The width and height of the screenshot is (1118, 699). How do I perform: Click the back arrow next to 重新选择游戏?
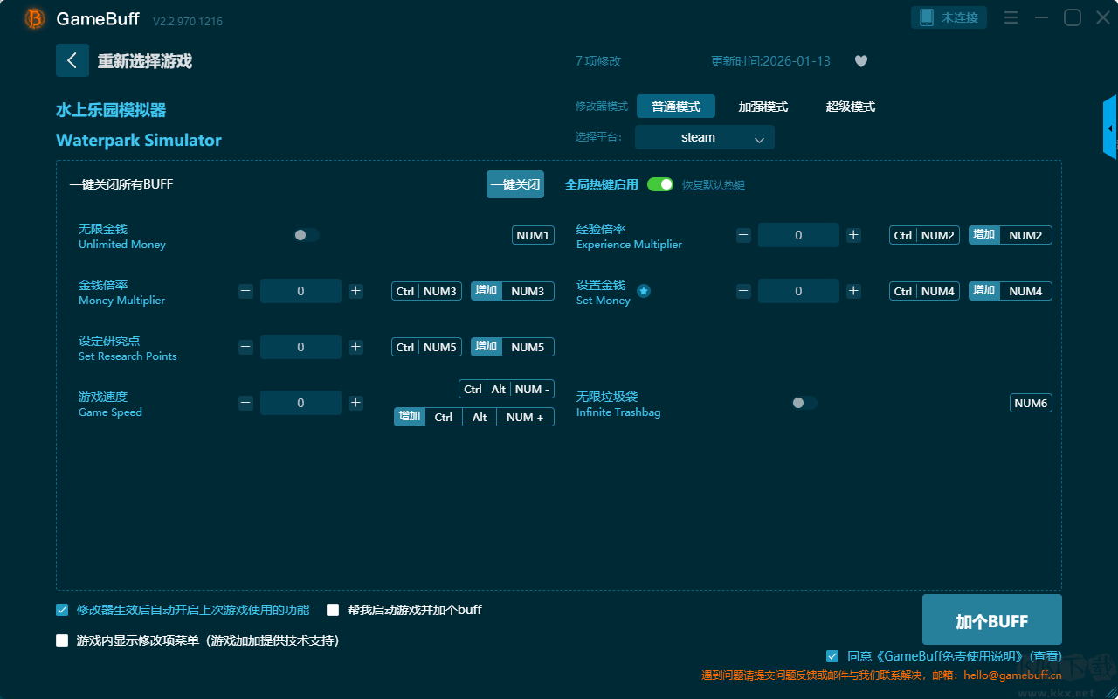click(72, 60)
